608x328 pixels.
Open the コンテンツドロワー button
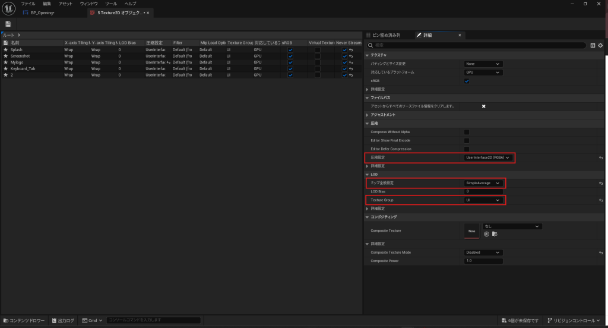pos(24,321)
